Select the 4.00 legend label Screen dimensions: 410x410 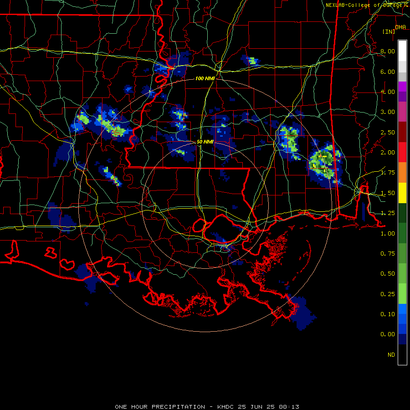[x=388, y=92]
